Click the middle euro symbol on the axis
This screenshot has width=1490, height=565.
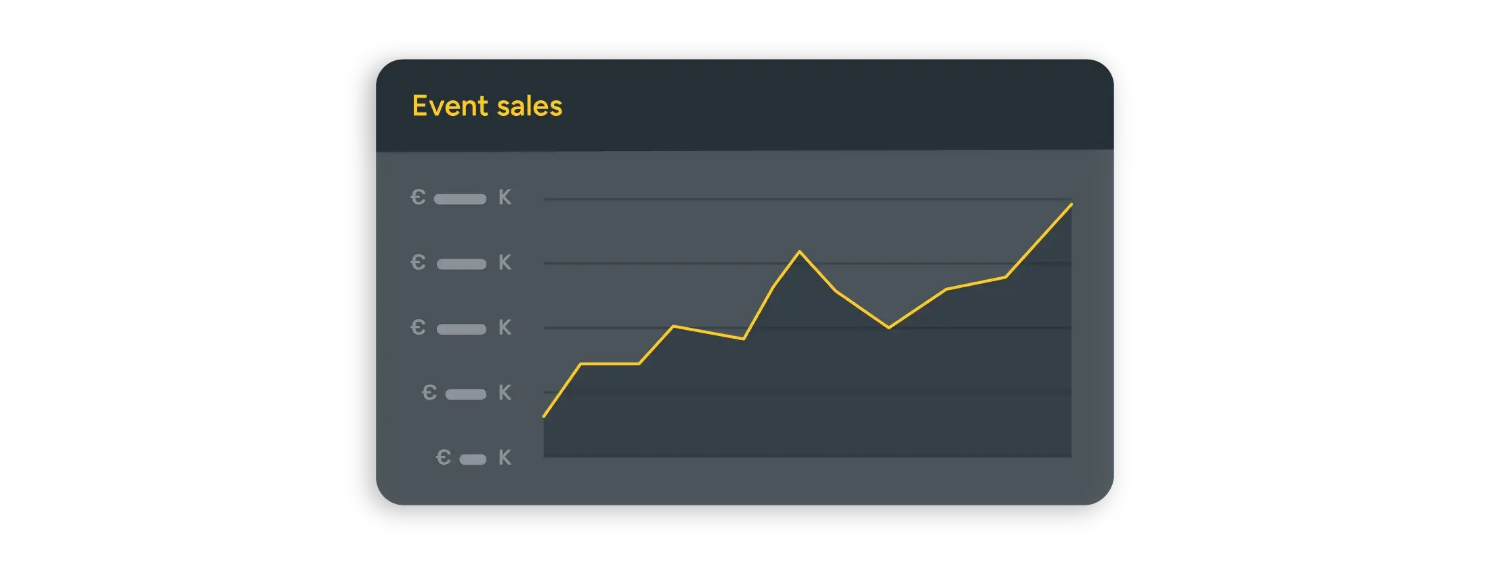pos(418,327)
